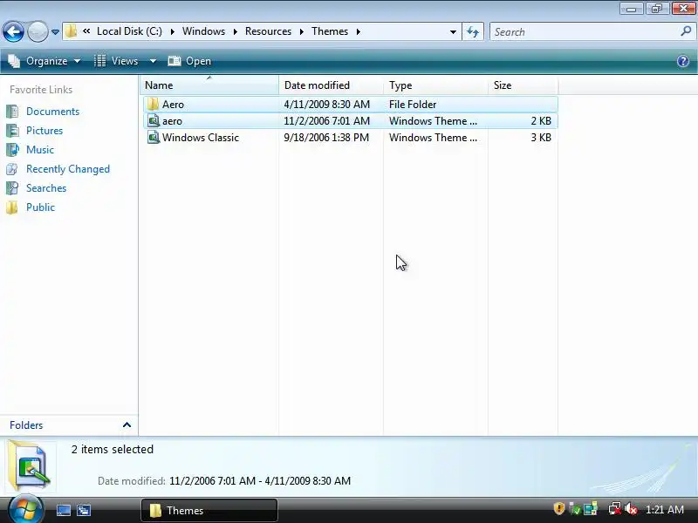The width and height of the screenshot is (698, 523).
Task: Open the security shield tray icon
Action: pos(558,508)
